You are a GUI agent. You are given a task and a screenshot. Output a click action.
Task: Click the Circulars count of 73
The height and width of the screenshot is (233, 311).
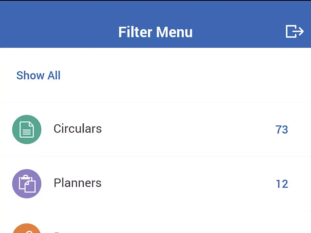(x=282, y=130)
